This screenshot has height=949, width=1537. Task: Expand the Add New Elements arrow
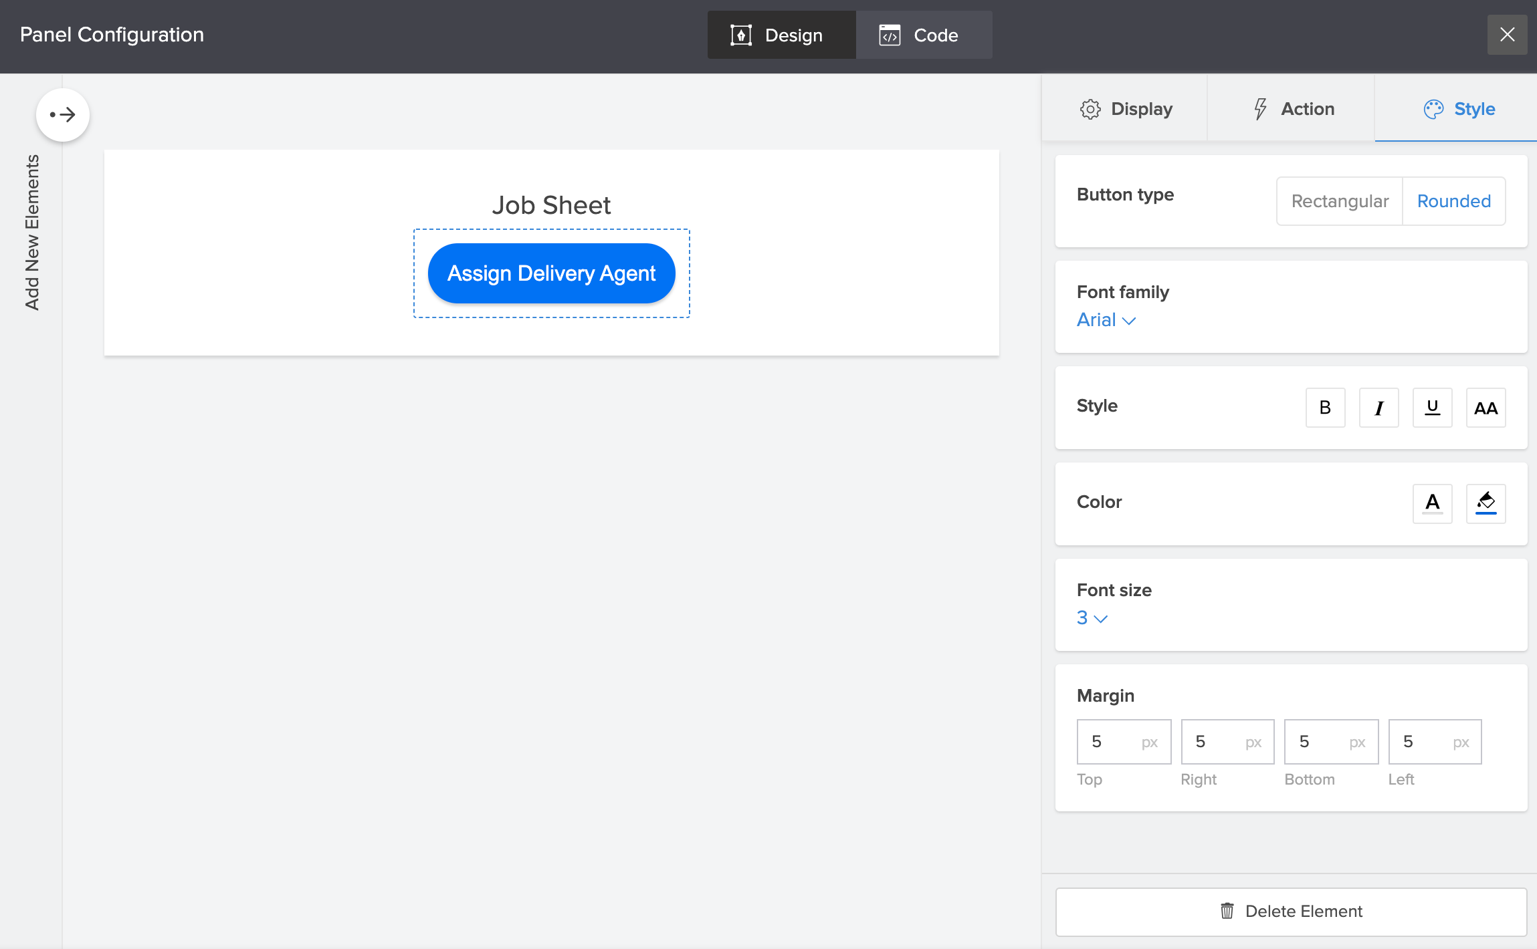click(63, 115)
